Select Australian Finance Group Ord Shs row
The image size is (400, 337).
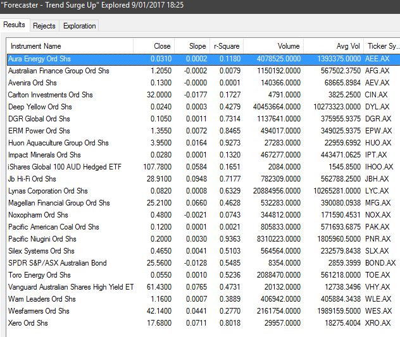click(203, 71)
